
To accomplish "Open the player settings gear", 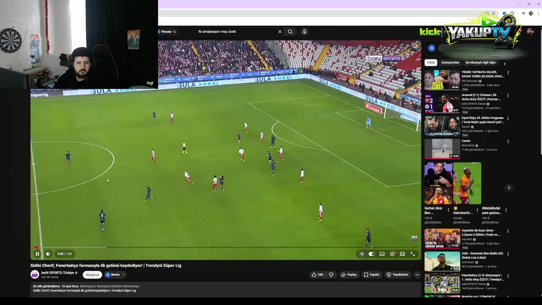I will click(x=393, y=254).
